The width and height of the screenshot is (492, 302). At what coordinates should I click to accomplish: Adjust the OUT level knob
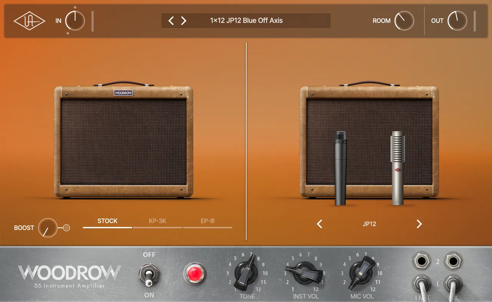click(x=458, y=21)
